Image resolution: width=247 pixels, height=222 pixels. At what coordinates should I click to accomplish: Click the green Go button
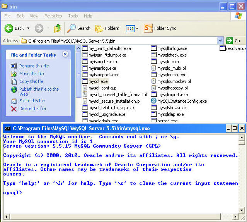pos(233,41)
